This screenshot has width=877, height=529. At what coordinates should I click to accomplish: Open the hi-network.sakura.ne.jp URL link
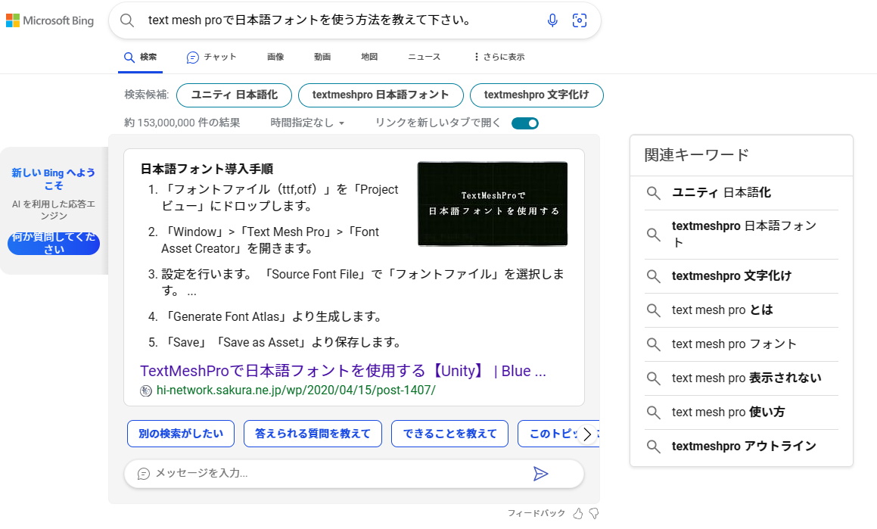[296, 391]
